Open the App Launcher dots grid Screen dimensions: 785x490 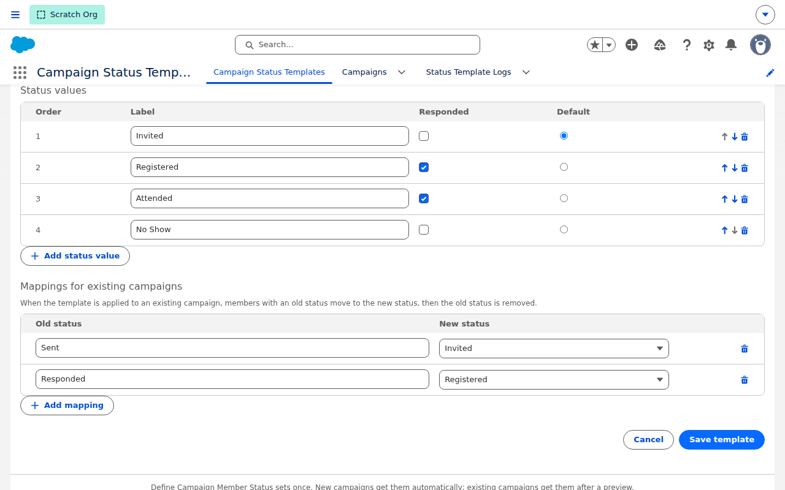click(20, 72)
